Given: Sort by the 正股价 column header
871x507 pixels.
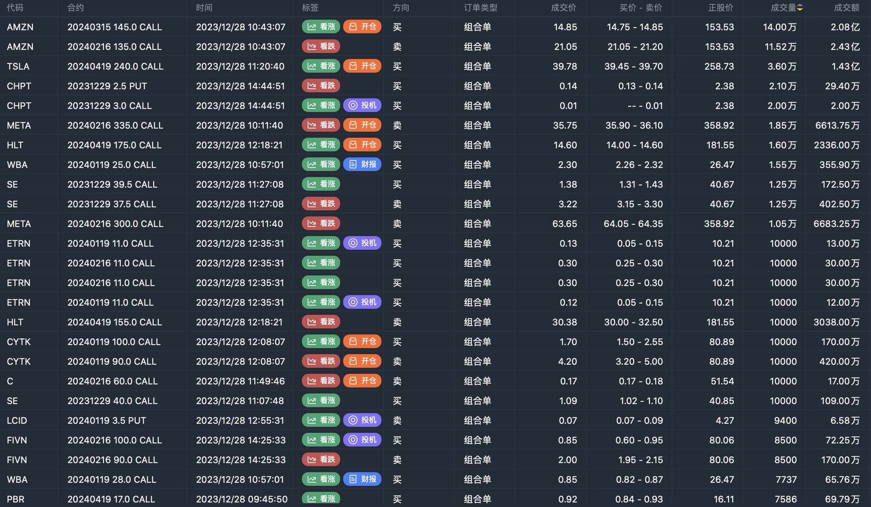Looking at the screenshot, I should point(721,8).
